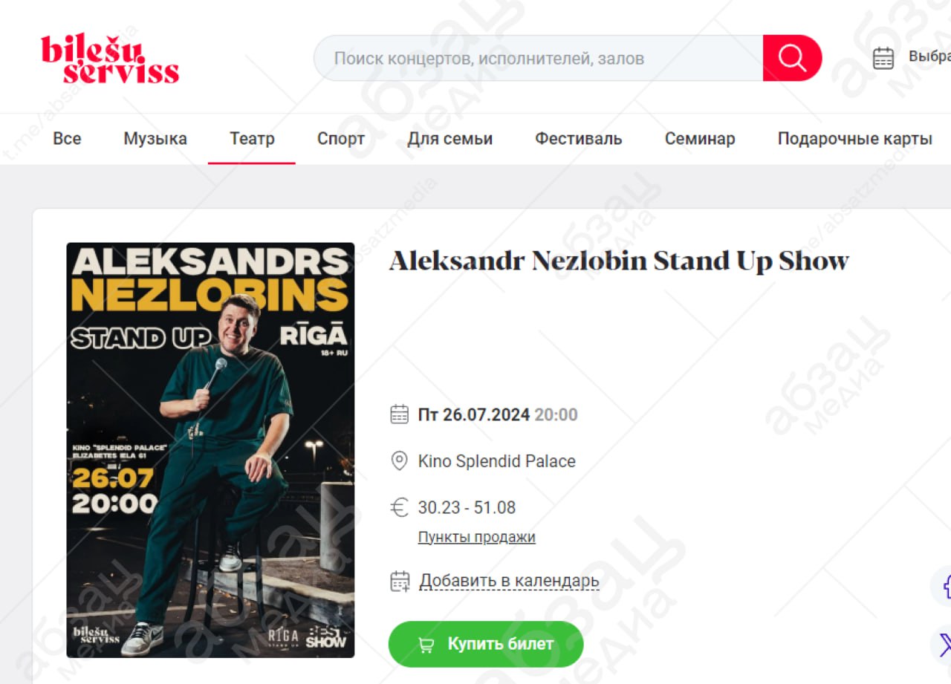Open the Спорт category

point(341,139)
